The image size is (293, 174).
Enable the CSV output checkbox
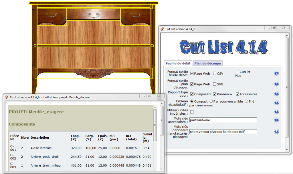pos(215,74)
